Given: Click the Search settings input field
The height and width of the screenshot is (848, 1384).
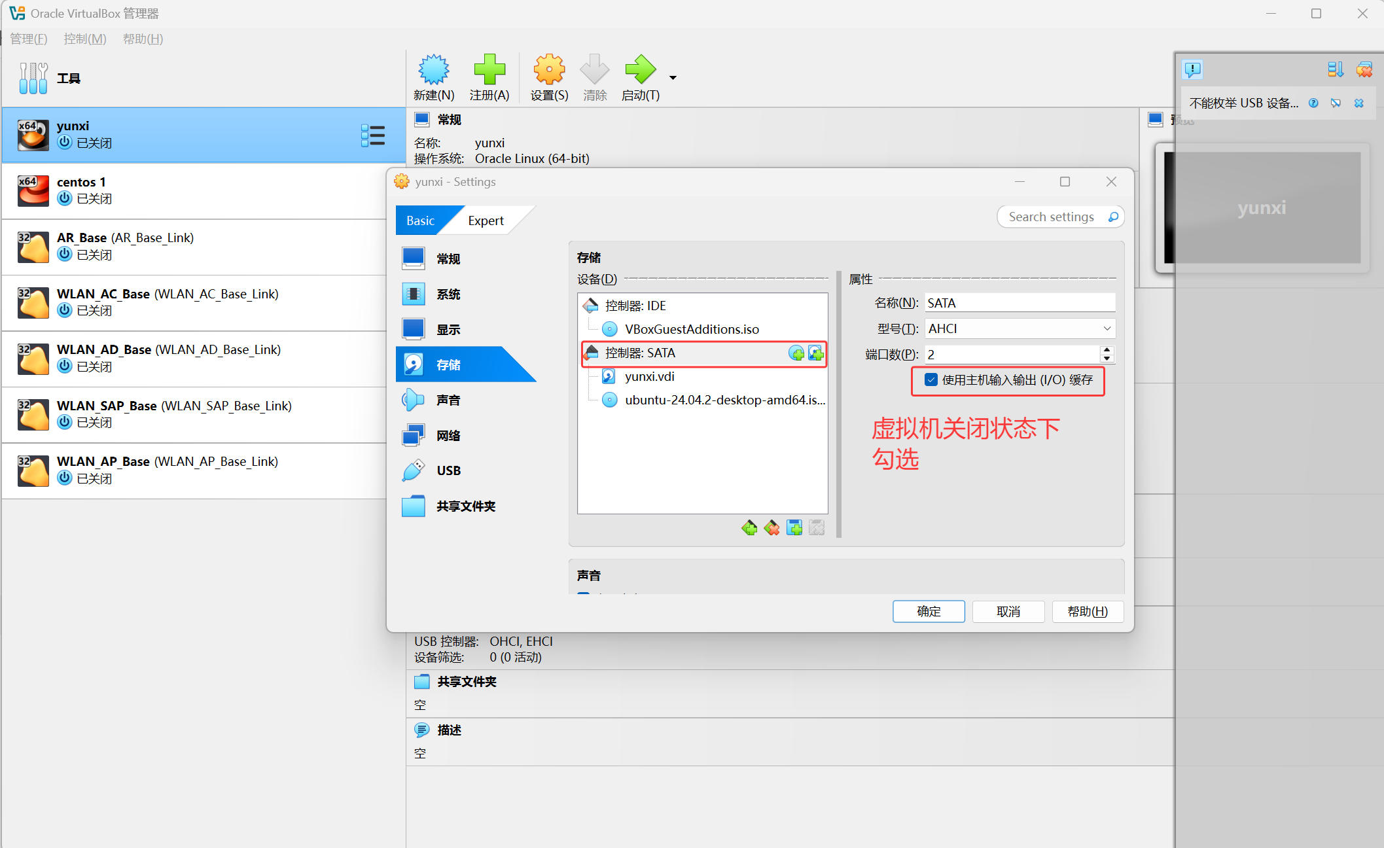Looking at the screenshot, I should [1052, 217].
